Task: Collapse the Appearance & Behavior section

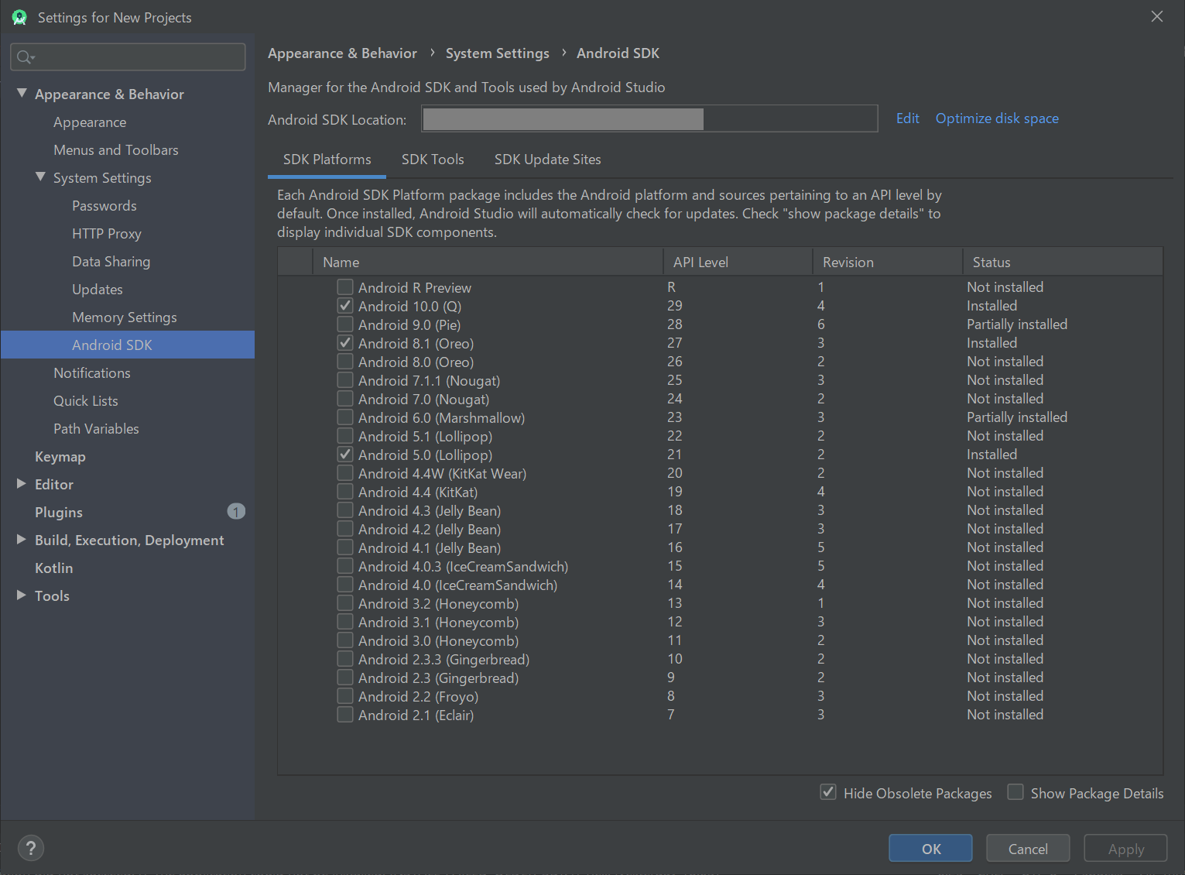Action: pyautogui.click(x=22, y=94)
